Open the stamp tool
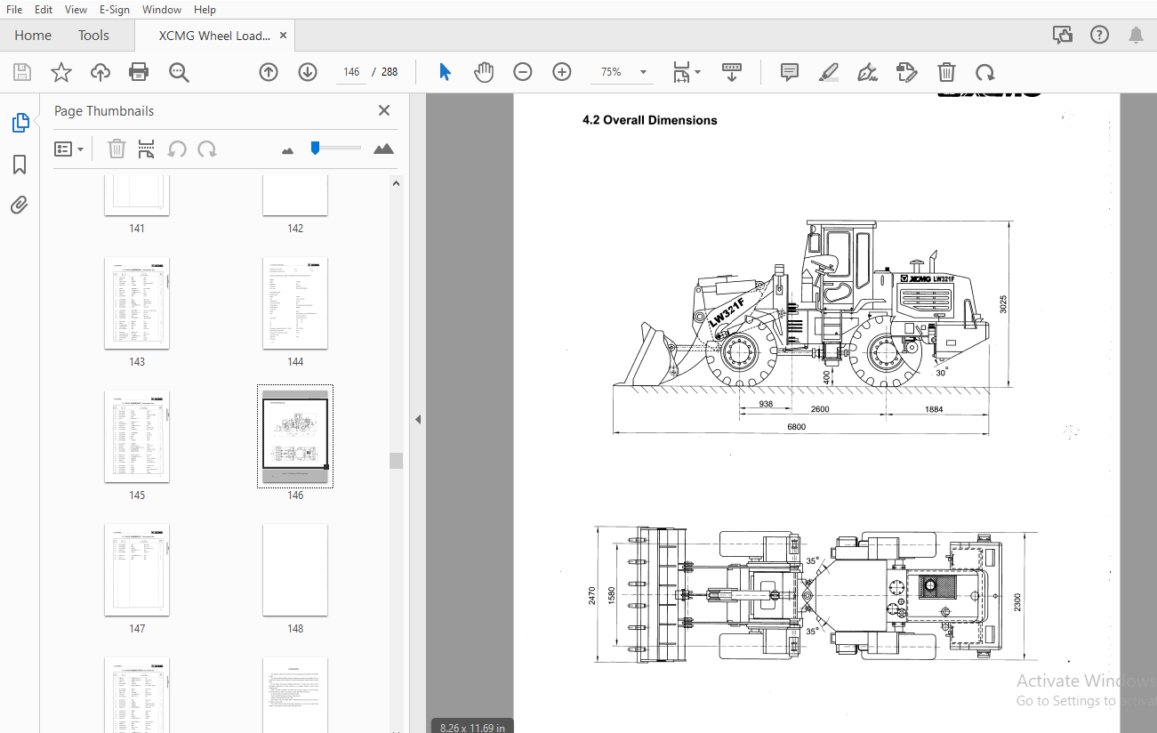This screenshot has width=1157, height=733. [x=906, y=72]
